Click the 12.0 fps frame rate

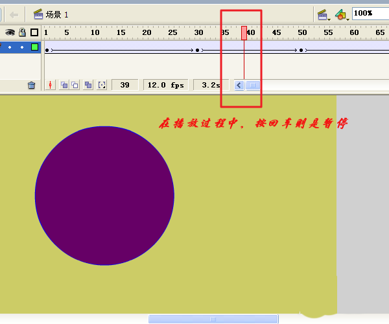pos(166,85)
